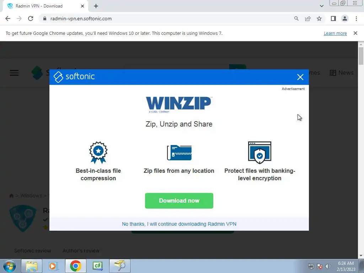Open the Learn more link
This screenshot has height=273, width=364.
pyautogui.click(x=335, y=33)
